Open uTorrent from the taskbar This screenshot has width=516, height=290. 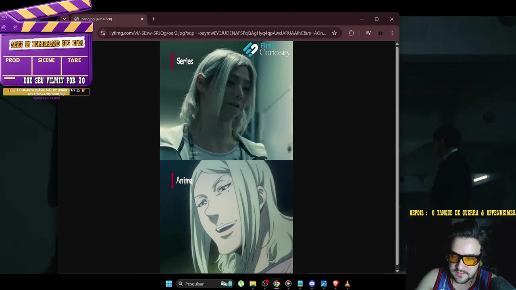pyautogui.click(x=241, y=284)
